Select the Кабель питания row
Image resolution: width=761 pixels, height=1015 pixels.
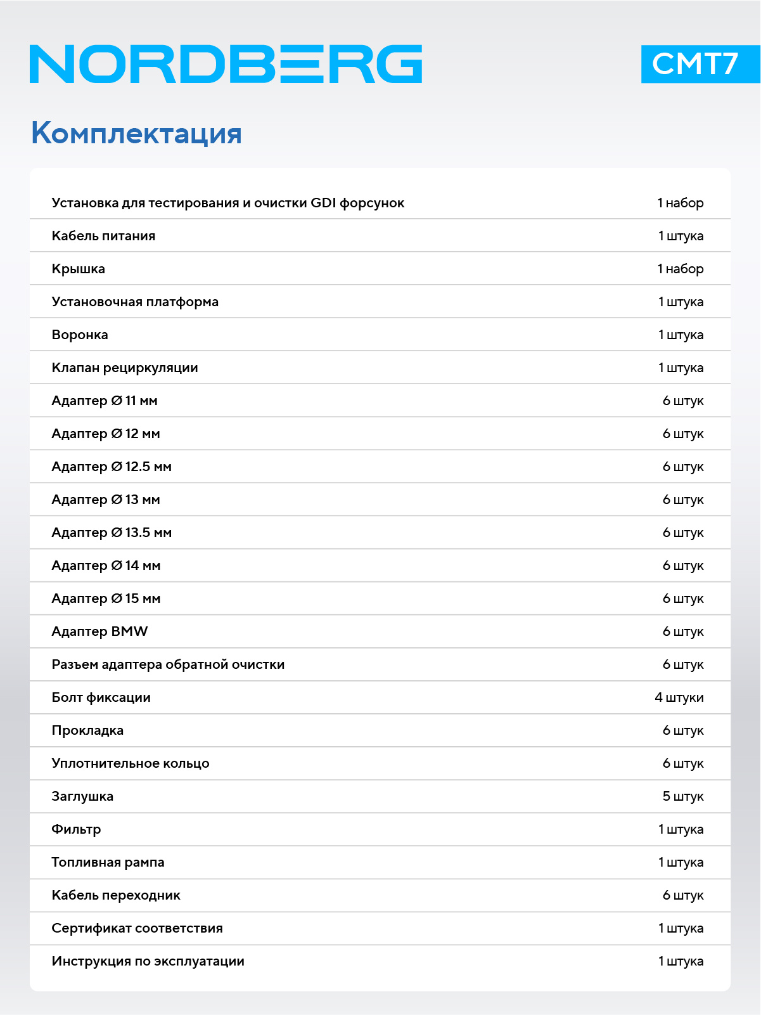[x=380, y=236]
